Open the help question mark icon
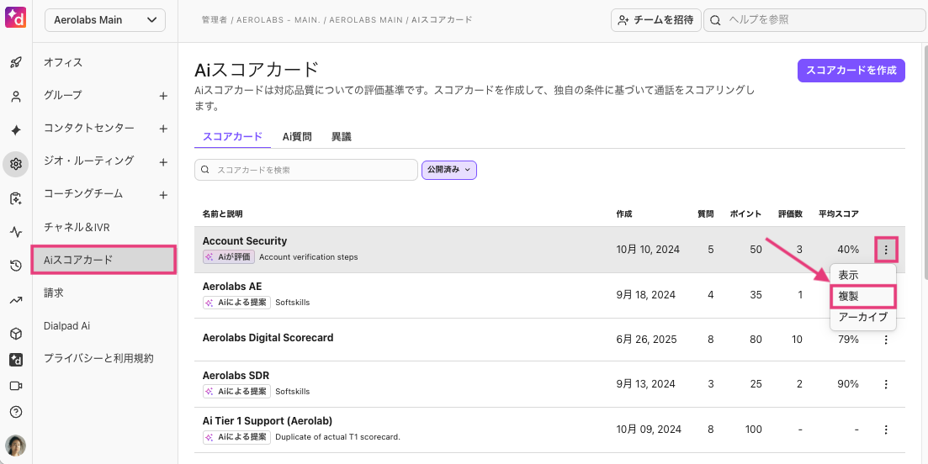The image size is (928, 464). [16, 412]
